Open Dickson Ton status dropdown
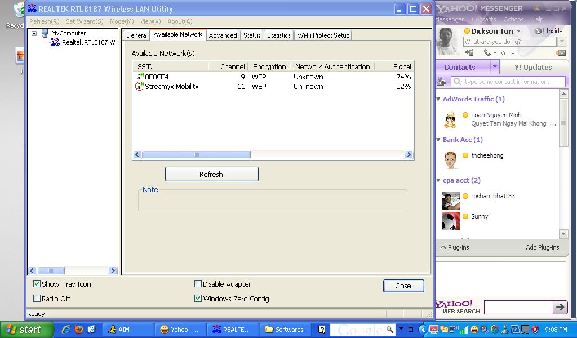Image resolution: width=577 pixels, height=338 pixels. pyautogui.click(x=518, y=31)
